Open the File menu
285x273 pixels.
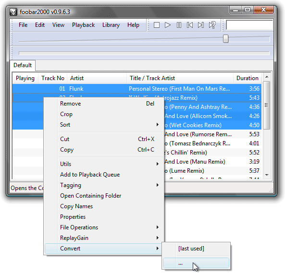(23, 25)
